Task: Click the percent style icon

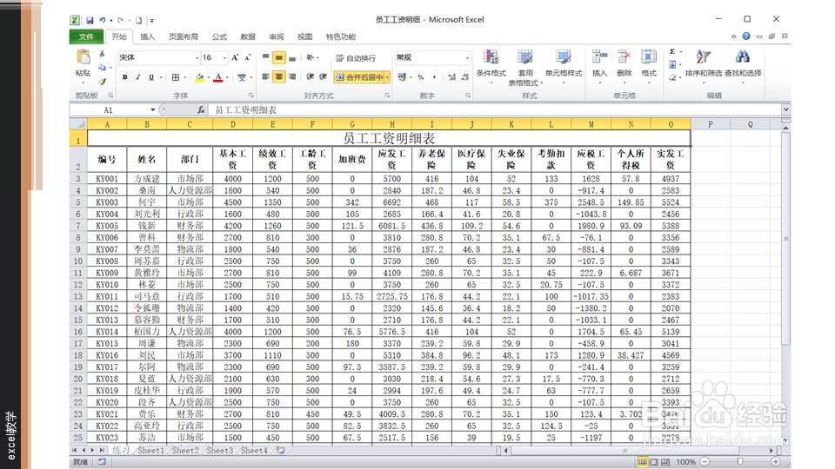Action: click(x=421, y=77)
